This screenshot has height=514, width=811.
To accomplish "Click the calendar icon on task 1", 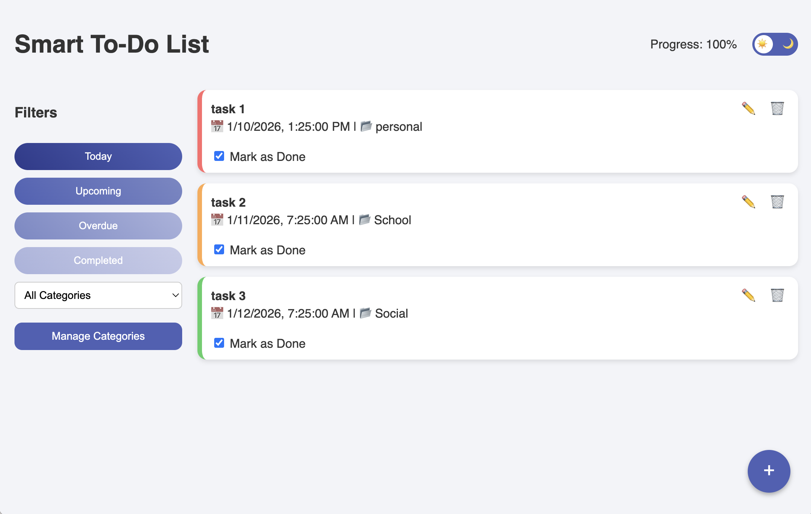I will pyautogui.click(x=217, y=126).
